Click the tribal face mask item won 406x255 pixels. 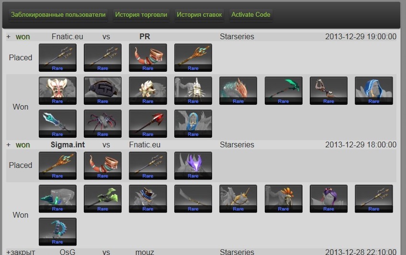(57, 91)
